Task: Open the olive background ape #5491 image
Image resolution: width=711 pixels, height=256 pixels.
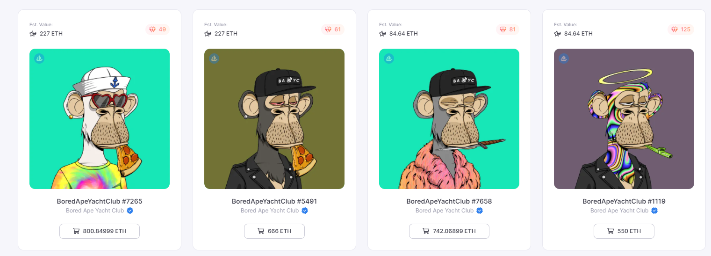Action: [x=274, y=119]
